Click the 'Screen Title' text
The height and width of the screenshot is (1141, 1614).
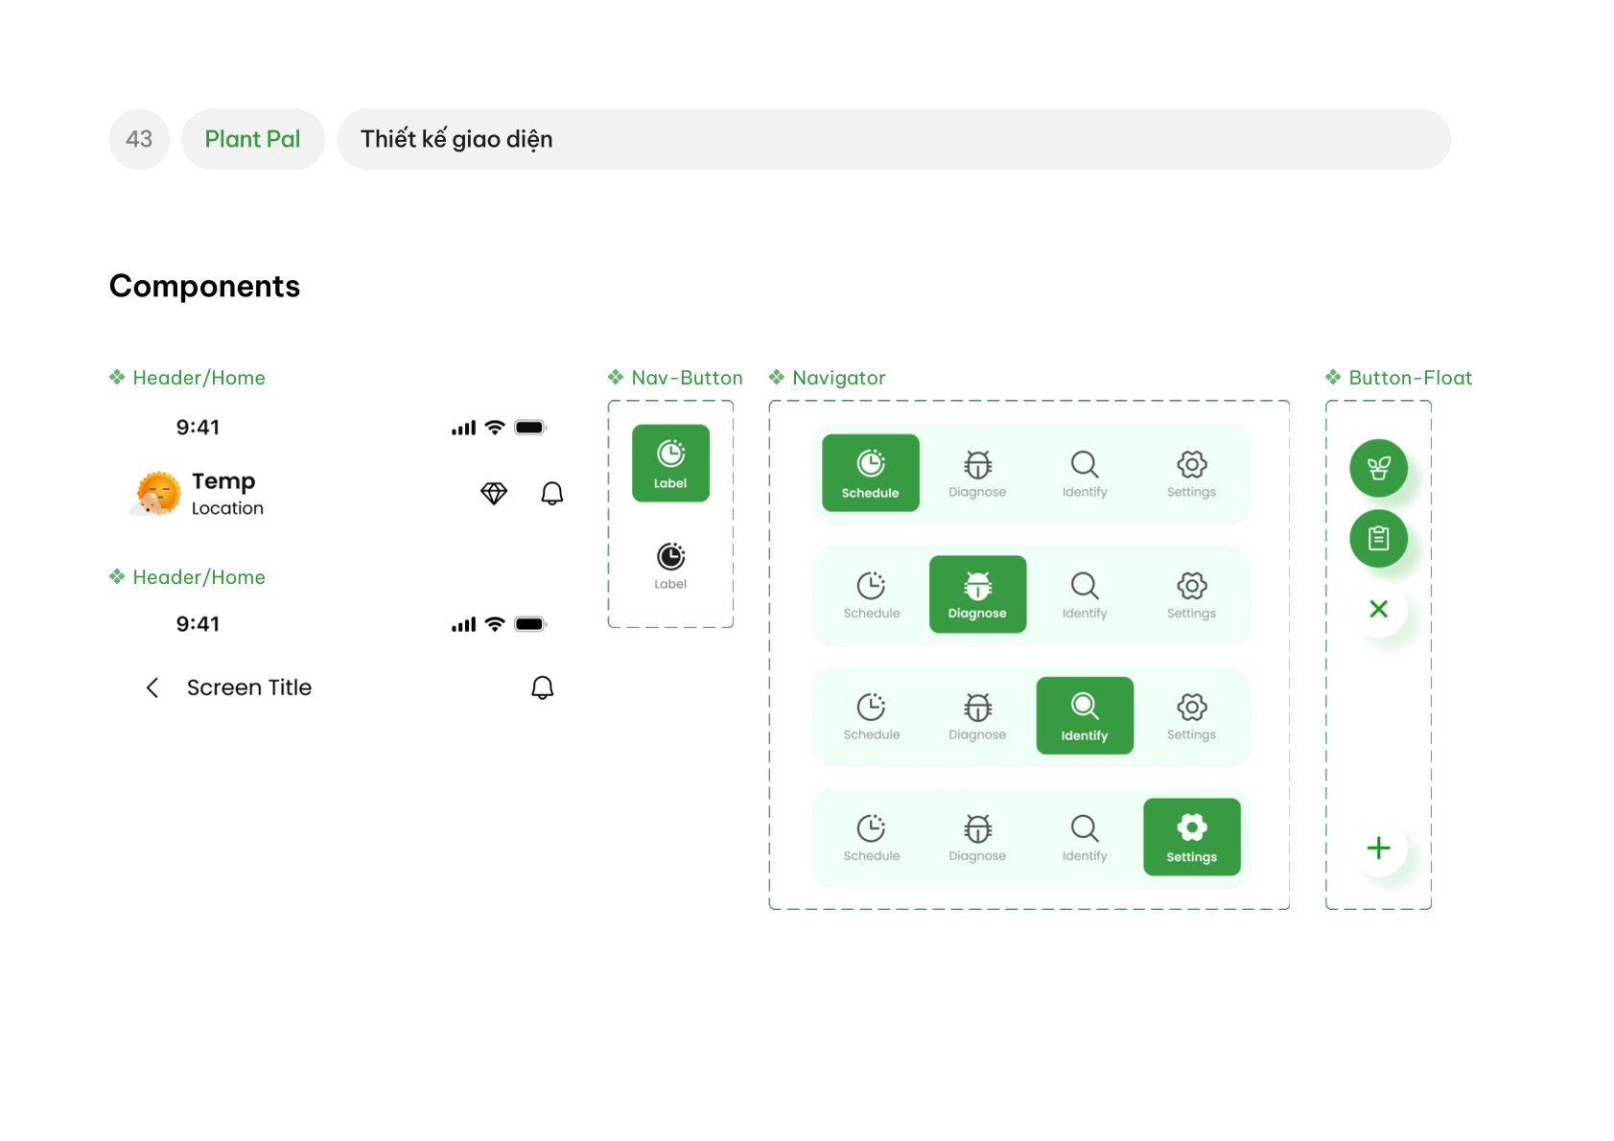coord(249,687)
